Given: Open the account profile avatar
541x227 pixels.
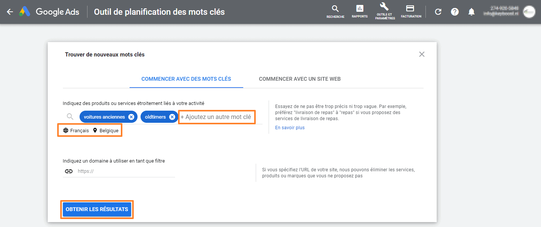Looking at the screenshot, I should coord(529,12).
